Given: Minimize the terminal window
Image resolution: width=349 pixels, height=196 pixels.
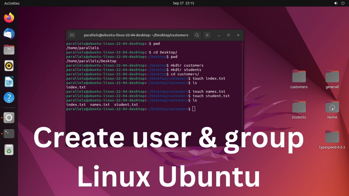Looking at the screenshot, I should [x=219, y=35].
